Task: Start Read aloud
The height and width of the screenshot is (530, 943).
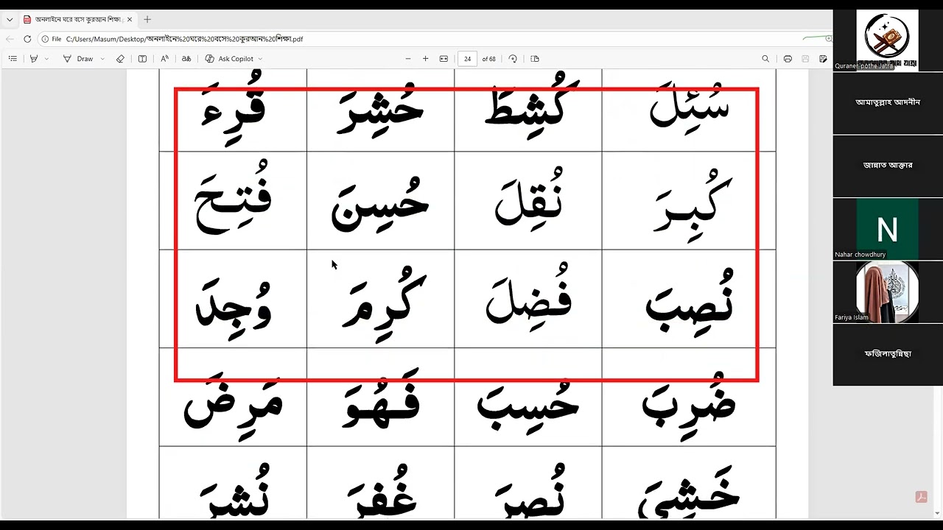Action: (x=164, y=59)
